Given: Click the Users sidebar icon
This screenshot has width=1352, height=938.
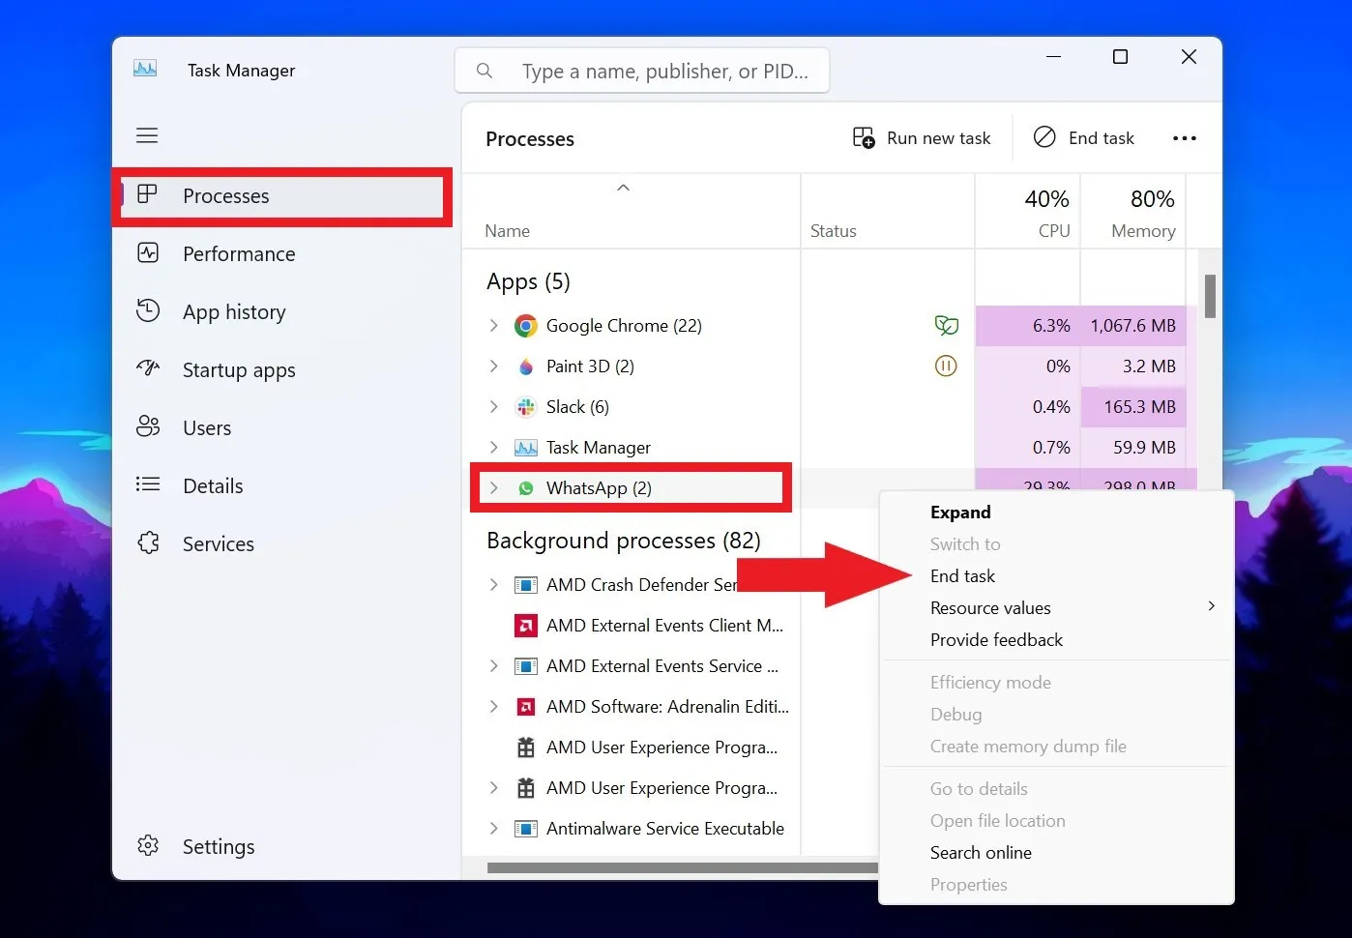Looking at the screenshot, I should [x=148, y=426].
